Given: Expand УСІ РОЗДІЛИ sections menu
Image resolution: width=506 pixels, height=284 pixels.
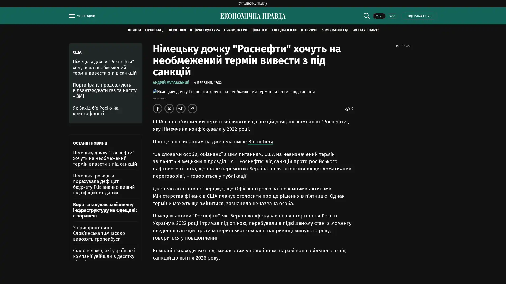Looking at the screenshot, I should [x=86, y=16].
